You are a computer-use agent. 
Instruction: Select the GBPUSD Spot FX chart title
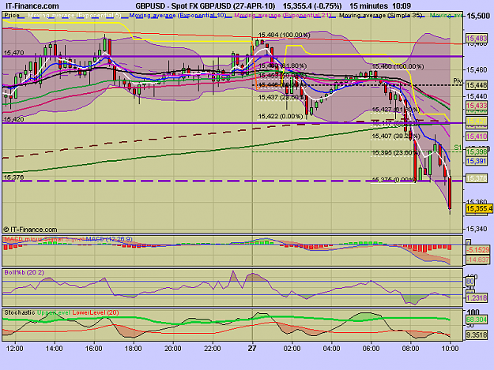(206, 6)
